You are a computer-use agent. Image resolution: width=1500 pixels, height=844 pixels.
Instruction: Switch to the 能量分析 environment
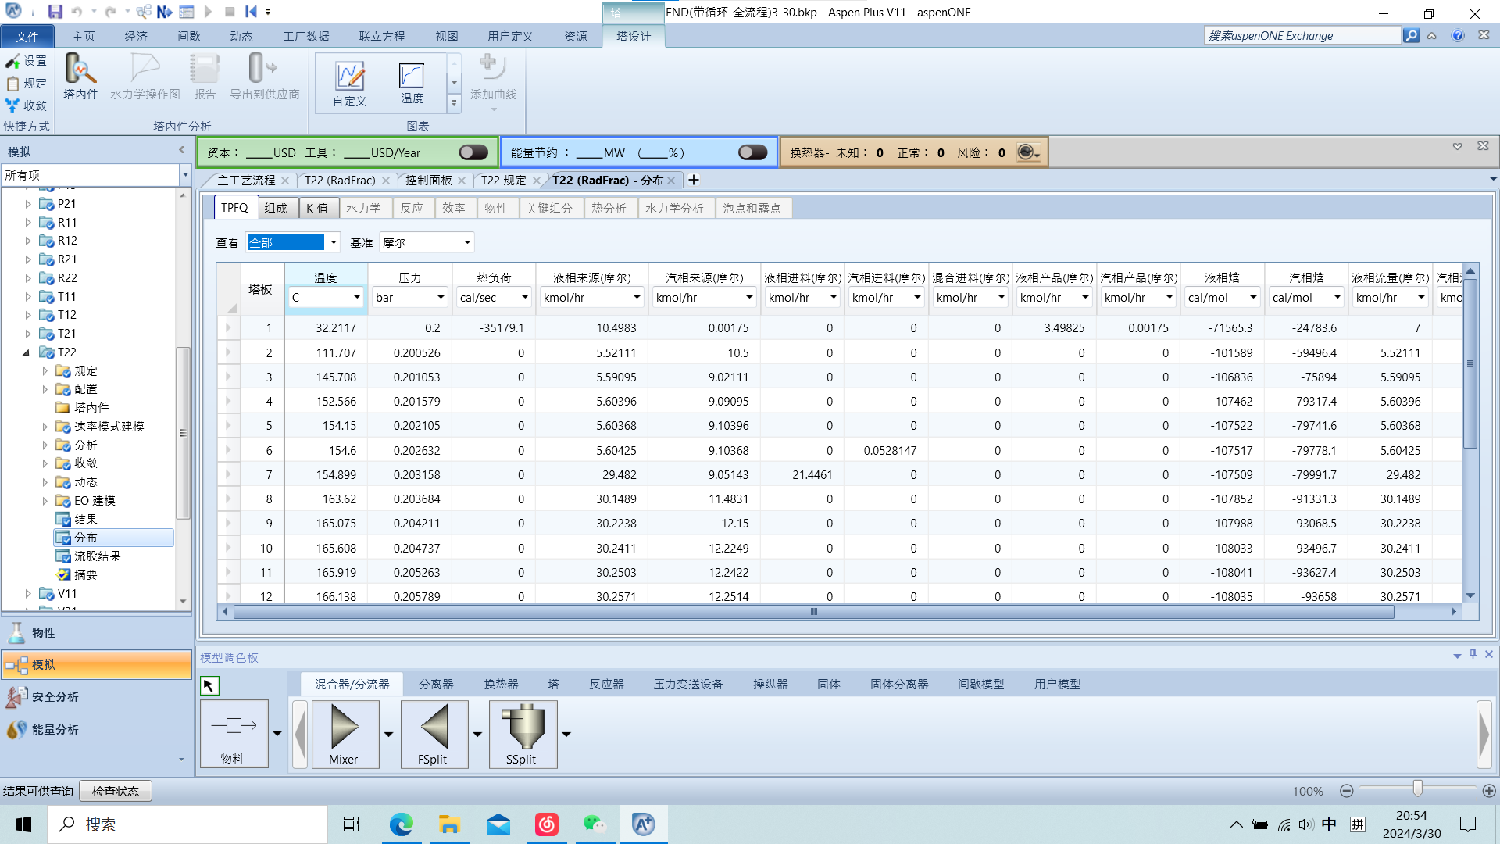tap(97, 729)
